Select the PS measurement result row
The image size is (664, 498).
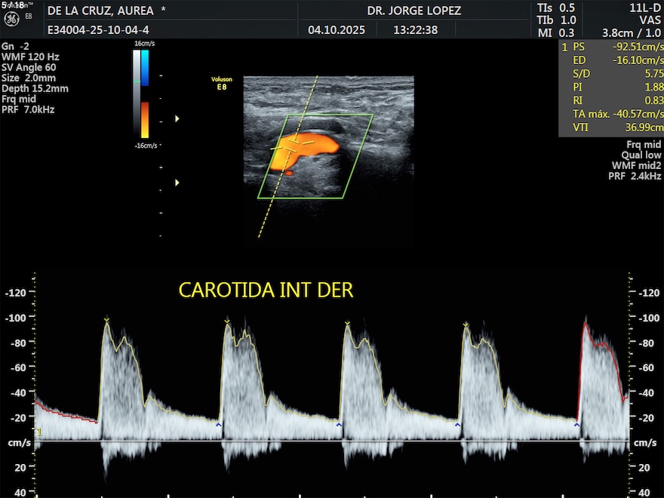pyautogui.click(x=611, y=47)
